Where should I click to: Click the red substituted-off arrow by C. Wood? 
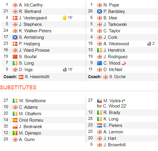pos(124,63)
